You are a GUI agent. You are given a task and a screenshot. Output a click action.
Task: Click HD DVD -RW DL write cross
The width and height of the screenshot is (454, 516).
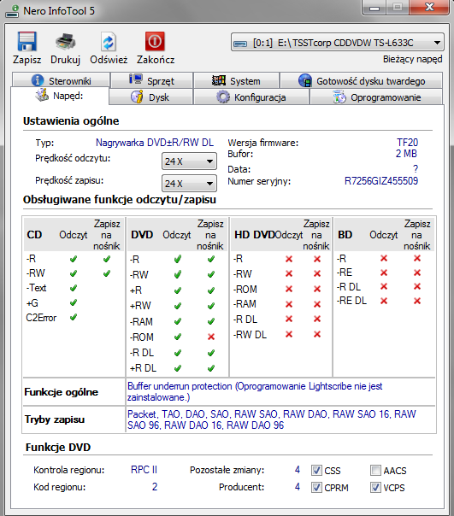click(317, 334)
